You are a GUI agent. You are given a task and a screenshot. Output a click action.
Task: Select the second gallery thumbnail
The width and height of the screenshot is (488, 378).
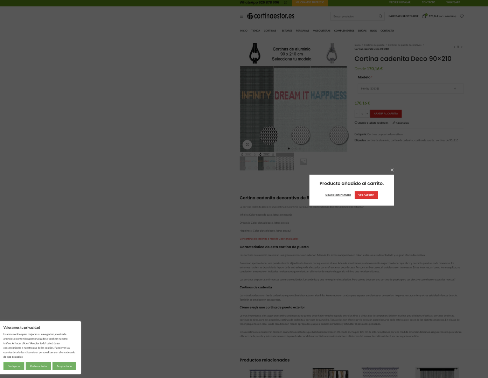(x=267, y=161)
